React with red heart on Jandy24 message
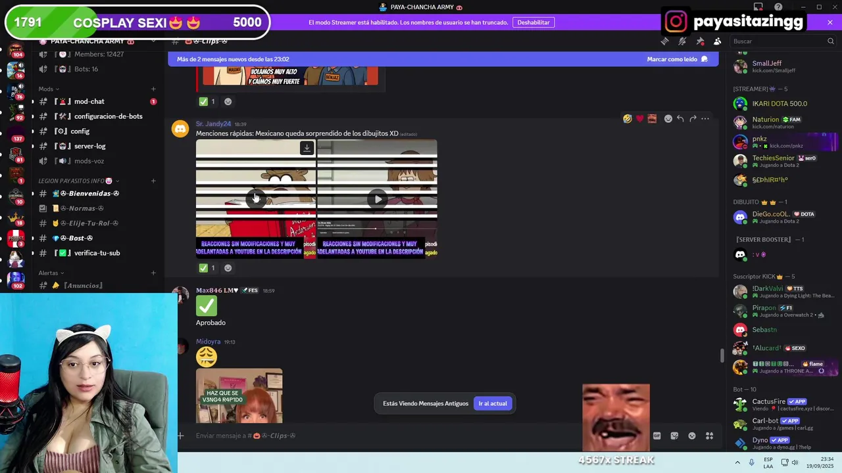Screen dimensions: 842x473 click(639, 119)
